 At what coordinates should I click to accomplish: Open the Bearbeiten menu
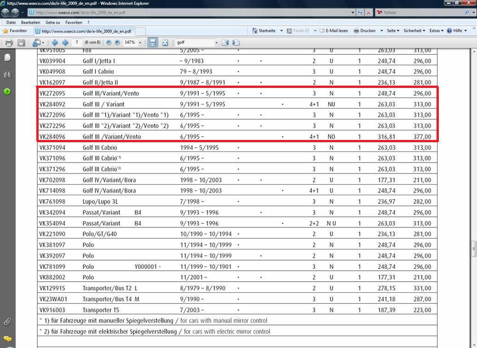pos(30,22)
